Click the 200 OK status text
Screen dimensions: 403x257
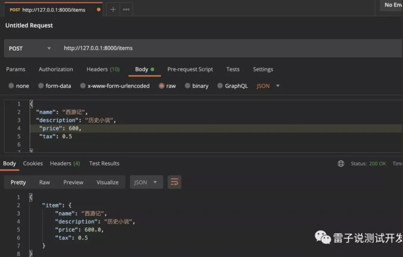tap(378, 163)
